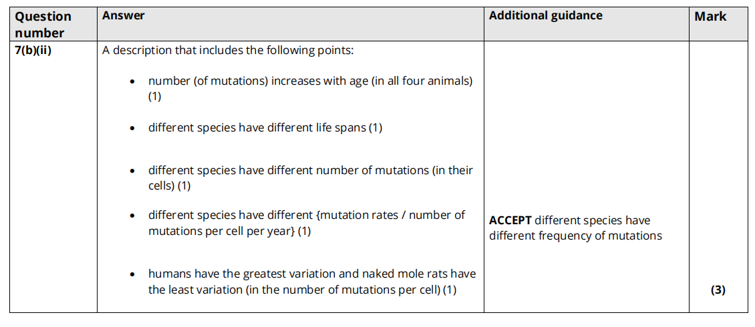Click the bullet dot beside the age point
Viewport: 755px width, 327px height.
tap(134, 82)
